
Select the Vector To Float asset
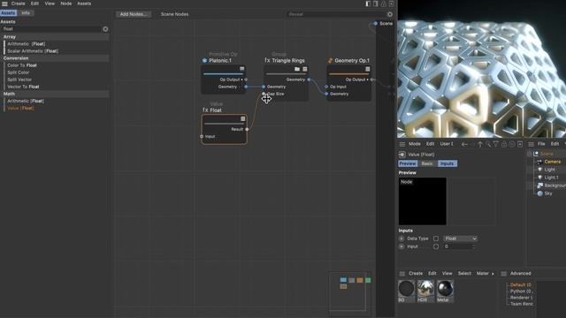pos(23,87)
